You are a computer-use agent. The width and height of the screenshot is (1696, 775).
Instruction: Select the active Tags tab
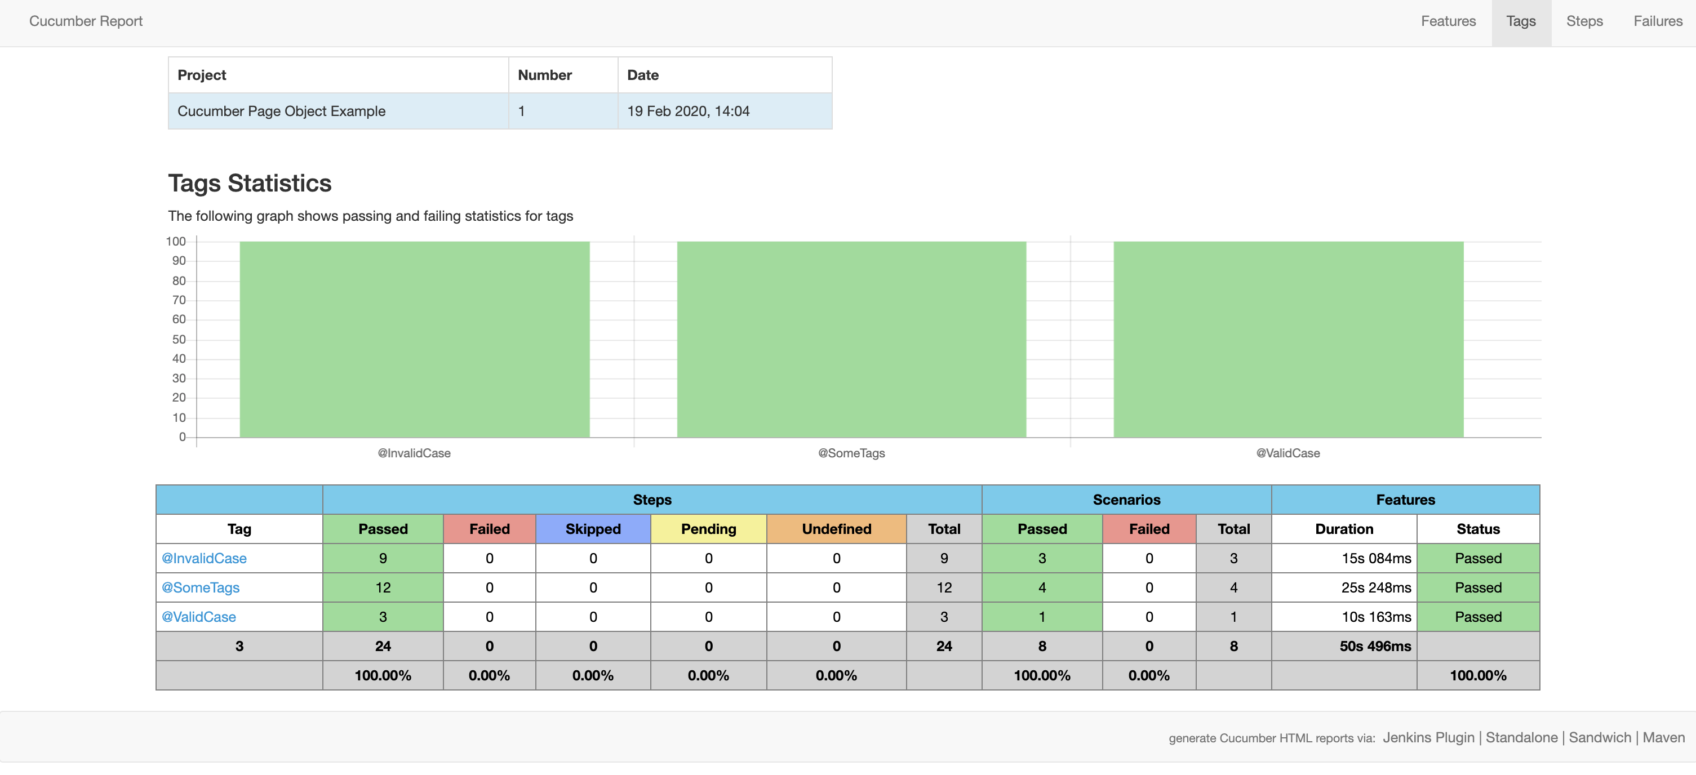pos(1520,21)
